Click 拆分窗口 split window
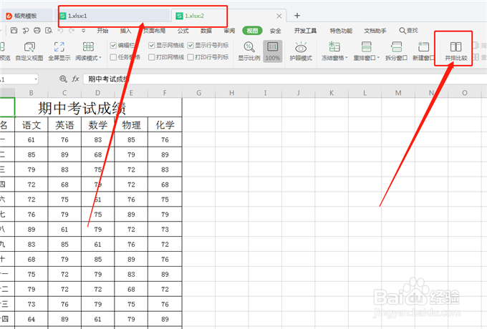 tap(396, 51)
